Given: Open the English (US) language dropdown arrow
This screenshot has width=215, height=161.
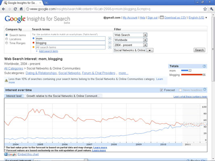Looking at the screenshot, I should click(x=206, y=18).
